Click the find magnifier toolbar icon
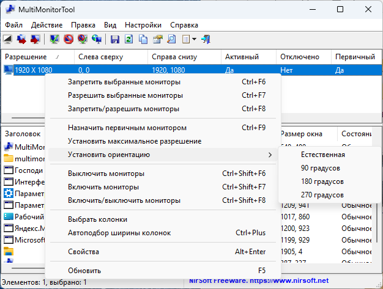The width and height of the screenshot is (383, 289). 171,39
